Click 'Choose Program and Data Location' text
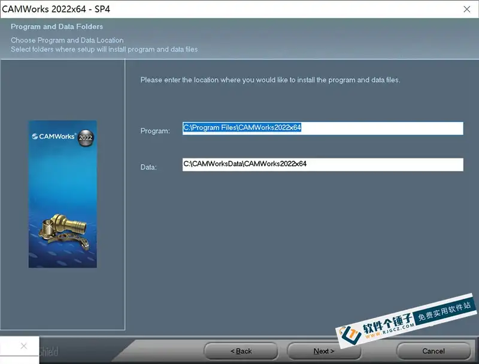479x364 pixels. point(67,40)
